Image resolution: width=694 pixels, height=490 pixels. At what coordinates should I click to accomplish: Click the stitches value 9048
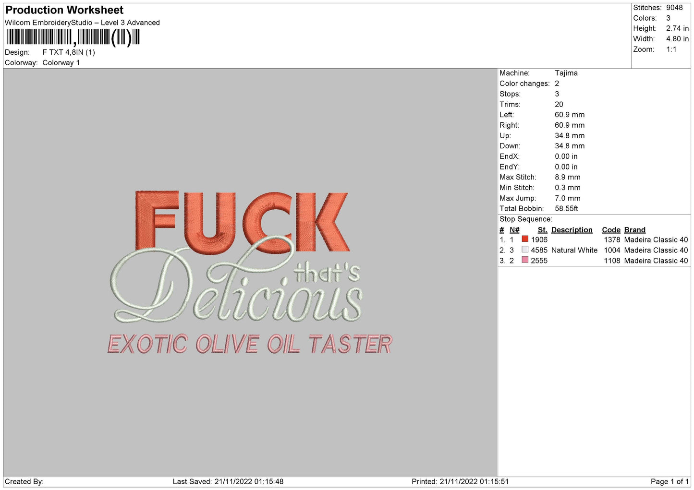[674, 8]
